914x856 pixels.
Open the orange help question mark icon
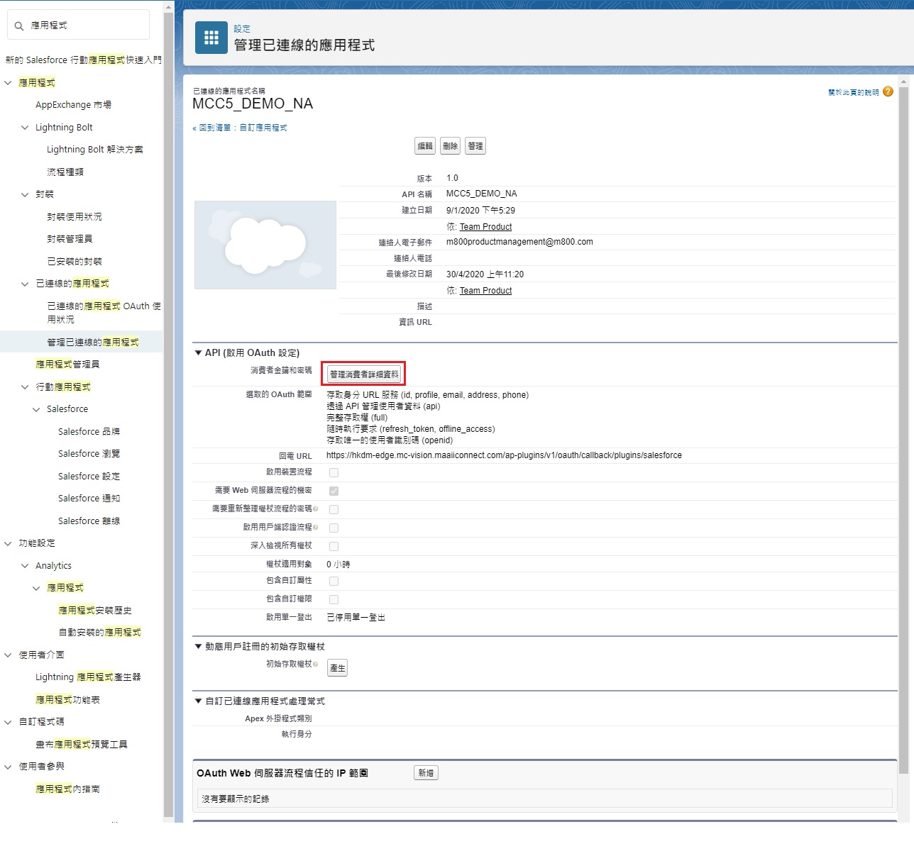888,91
